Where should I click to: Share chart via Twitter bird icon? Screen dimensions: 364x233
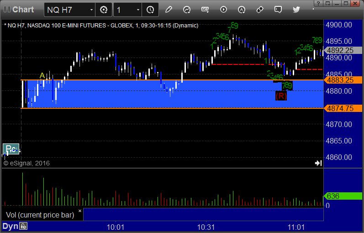(x=296, y=10)
